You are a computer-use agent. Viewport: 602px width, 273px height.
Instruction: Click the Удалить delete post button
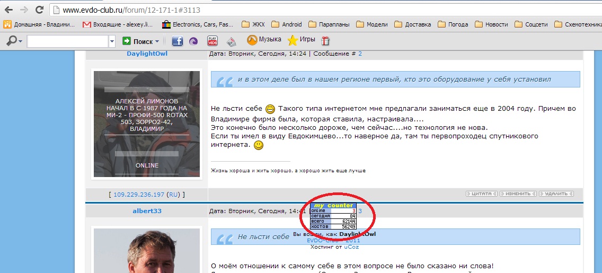click(x=556, y=193)
